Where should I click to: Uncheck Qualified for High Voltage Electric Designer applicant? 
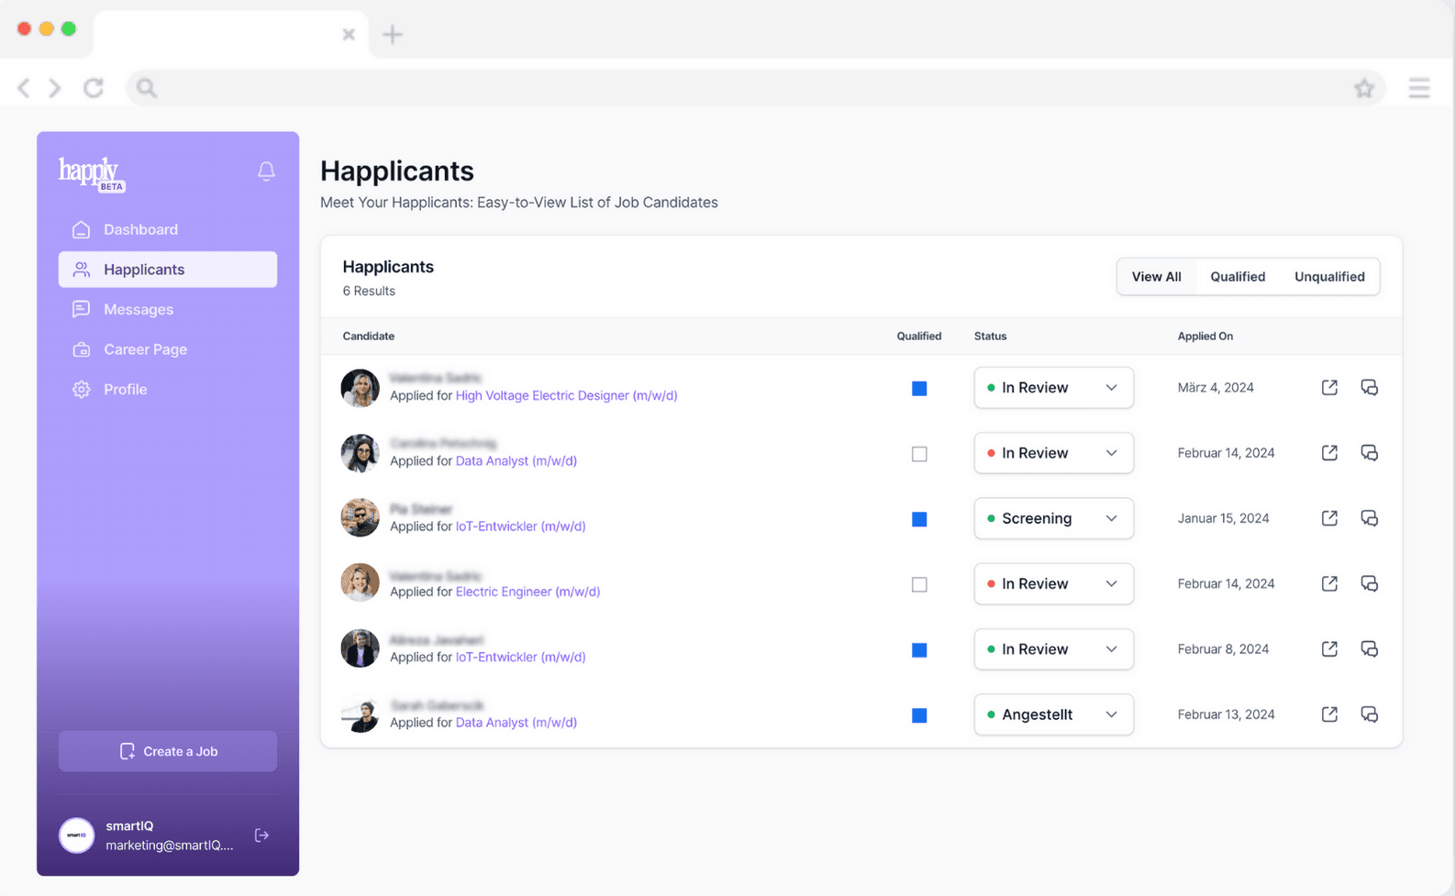click(x=919, y=389)
